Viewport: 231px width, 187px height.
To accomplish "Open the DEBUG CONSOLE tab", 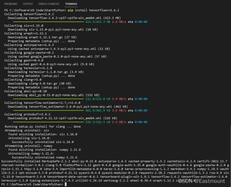I will 49,4.
